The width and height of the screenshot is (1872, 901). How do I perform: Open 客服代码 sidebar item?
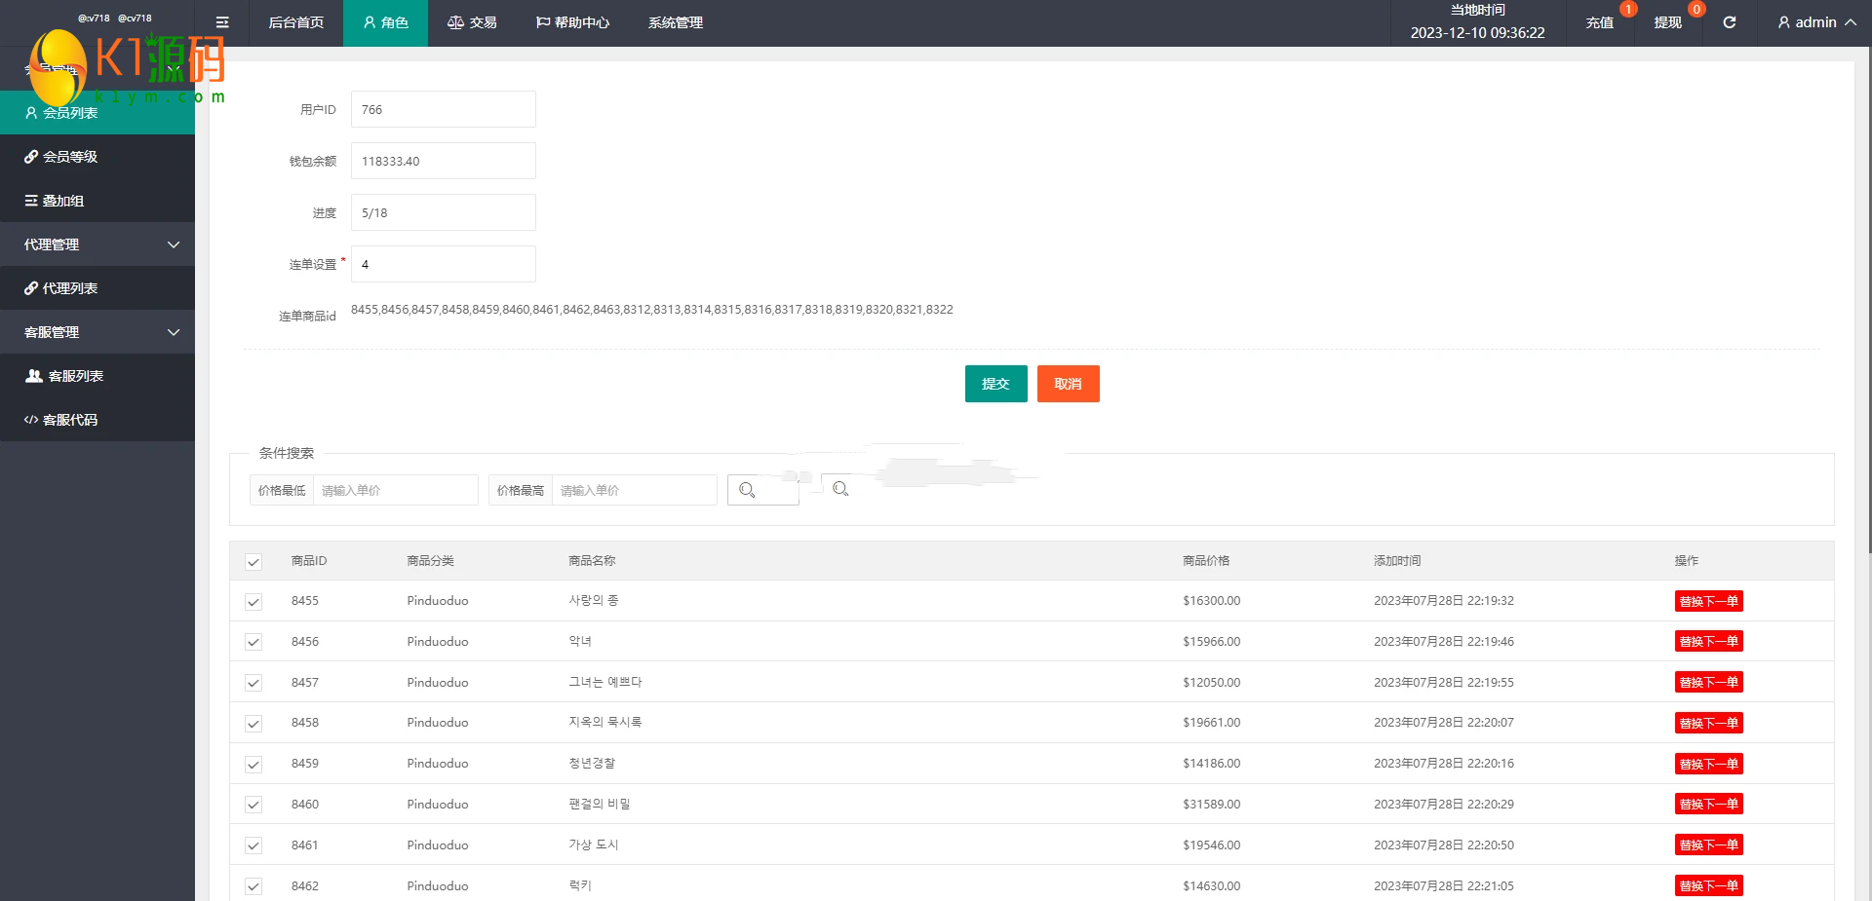click(97, 420)
